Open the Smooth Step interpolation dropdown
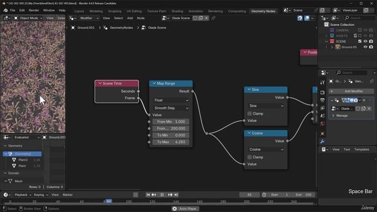Image resolution: width=377 pixels, height=212 pixels. click(x=171, y=108)
